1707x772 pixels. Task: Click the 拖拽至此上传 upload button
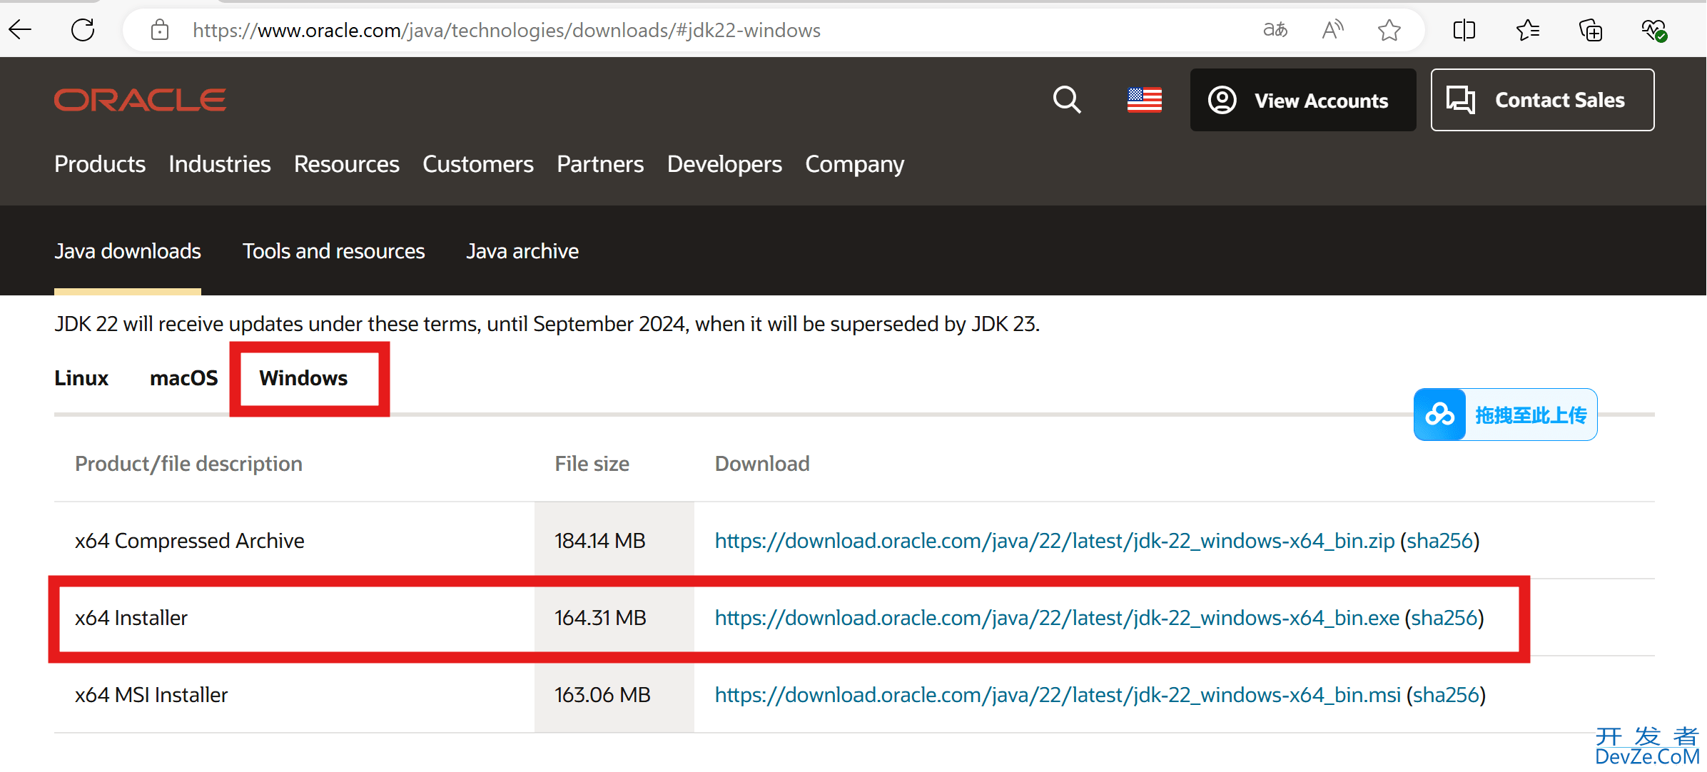(x=1506, y=415)
